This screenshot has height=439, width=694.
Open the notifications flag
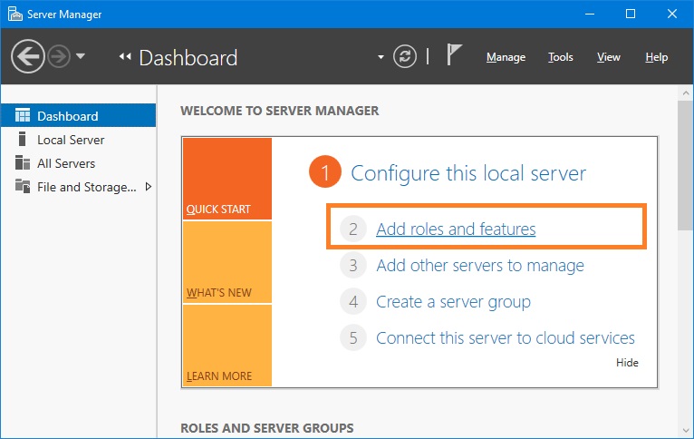(x=454, y=54)
